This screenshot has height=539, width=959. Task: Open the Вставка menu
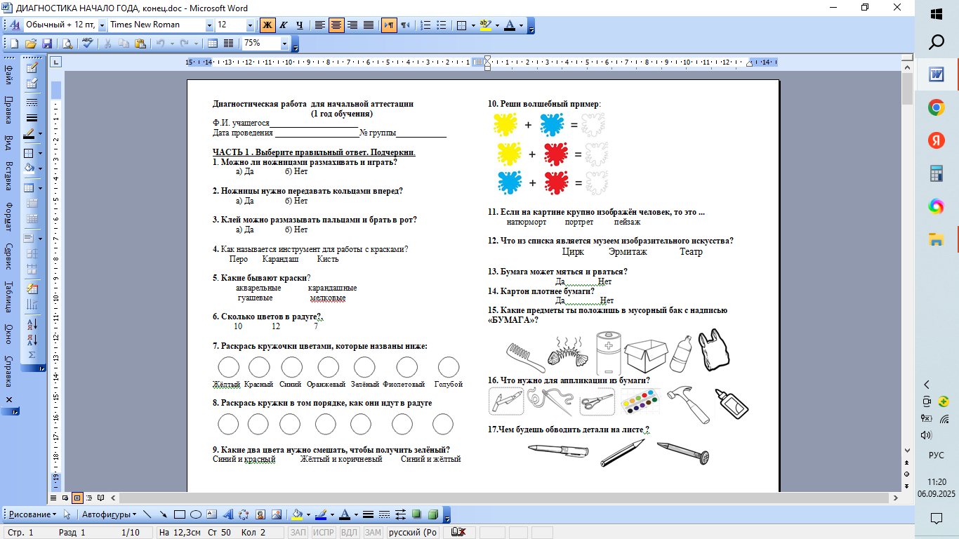[x=9, y=175]
